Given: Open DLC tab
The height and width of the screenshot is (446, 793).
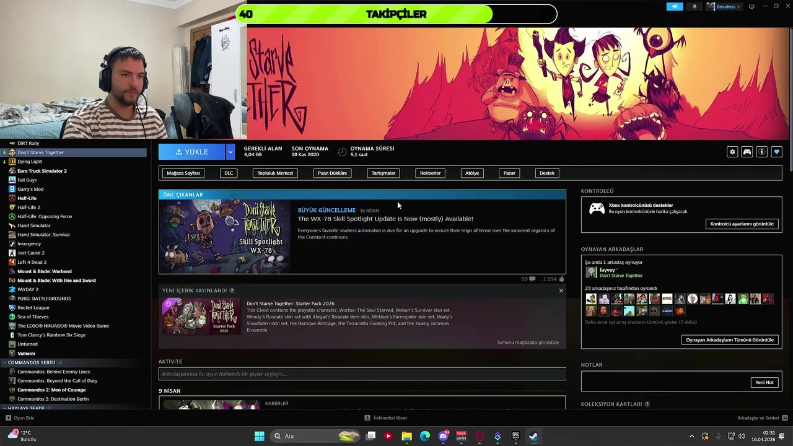Looking at the screenshot, I should tap(229, 173).
